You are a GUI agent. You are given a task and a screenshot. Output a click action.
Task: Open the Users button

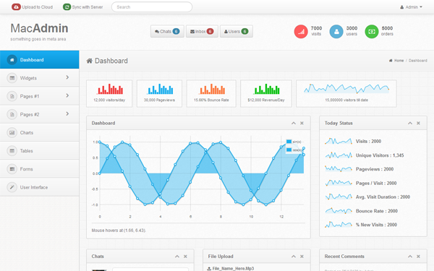tap(236, 31)
